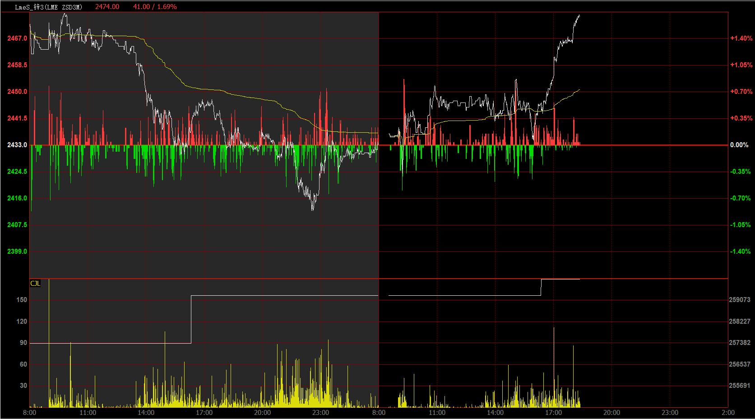Click 20:00 time label under unshaded current session
Image resolution: width=755 pixels, height=419 pixels.
(x=611, y=413)
